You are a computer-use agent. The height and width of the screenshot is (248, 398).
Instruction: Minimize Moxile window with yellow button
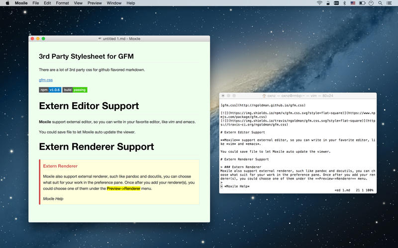pos(38,39)
